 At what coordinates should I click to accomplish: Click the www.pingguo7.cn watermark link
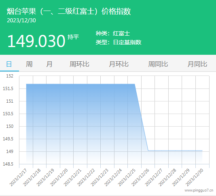tap(199, 190)
